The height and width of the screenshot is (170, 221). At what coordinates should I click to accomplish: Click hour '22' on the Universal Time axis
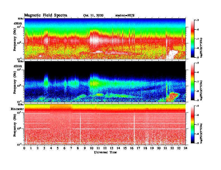[172, 148]
